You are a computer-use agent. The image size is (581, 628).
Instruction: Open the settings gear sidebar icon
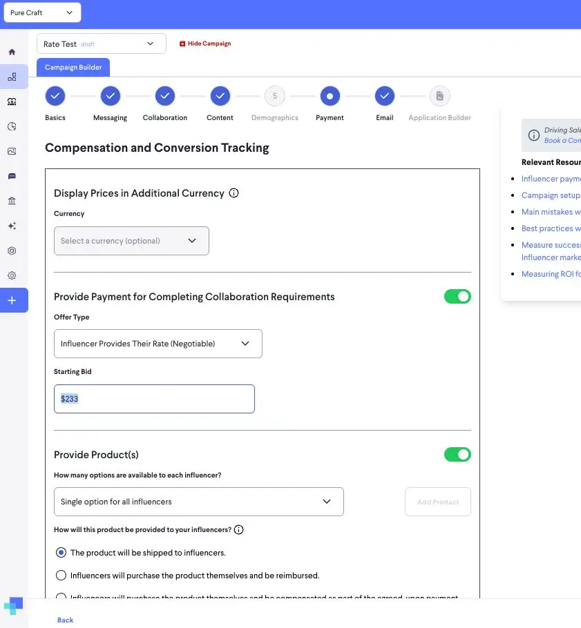[x=12, y=275]
